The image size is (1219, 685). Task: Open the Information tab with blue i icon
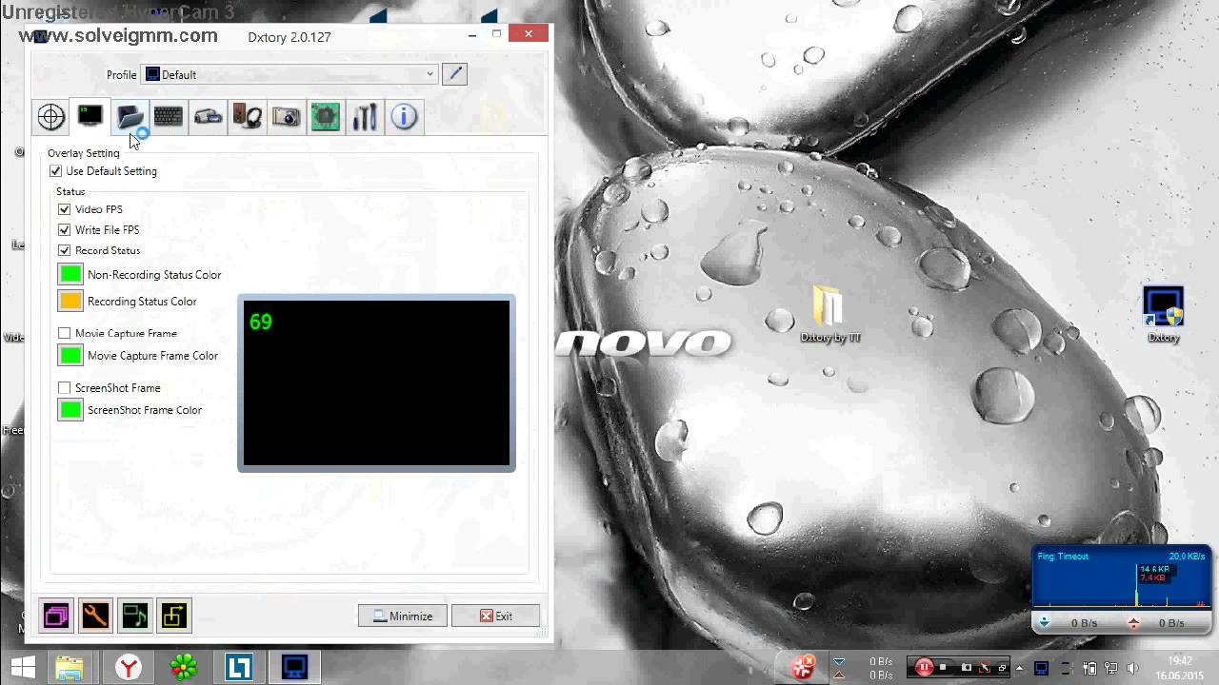tap(404, 117)
